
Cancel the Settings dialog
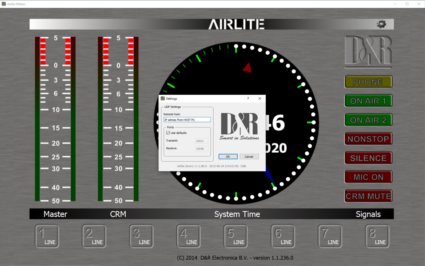249,157
